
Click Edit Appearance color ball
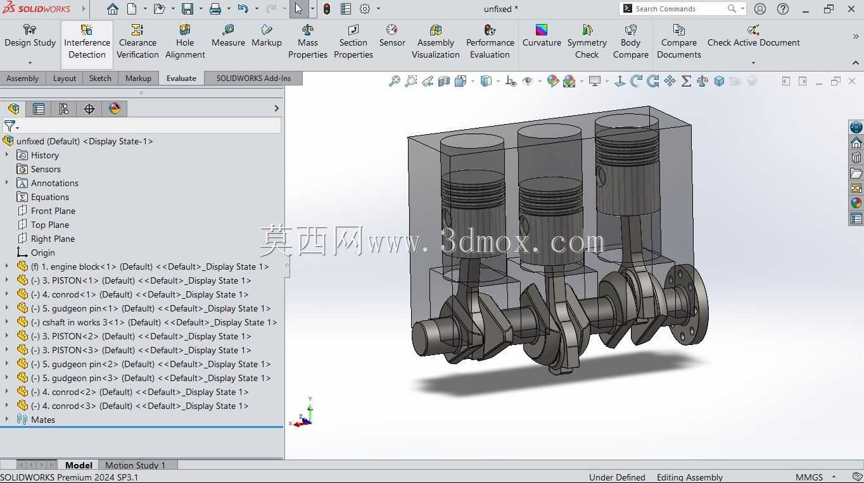click(x=552, y=81)
